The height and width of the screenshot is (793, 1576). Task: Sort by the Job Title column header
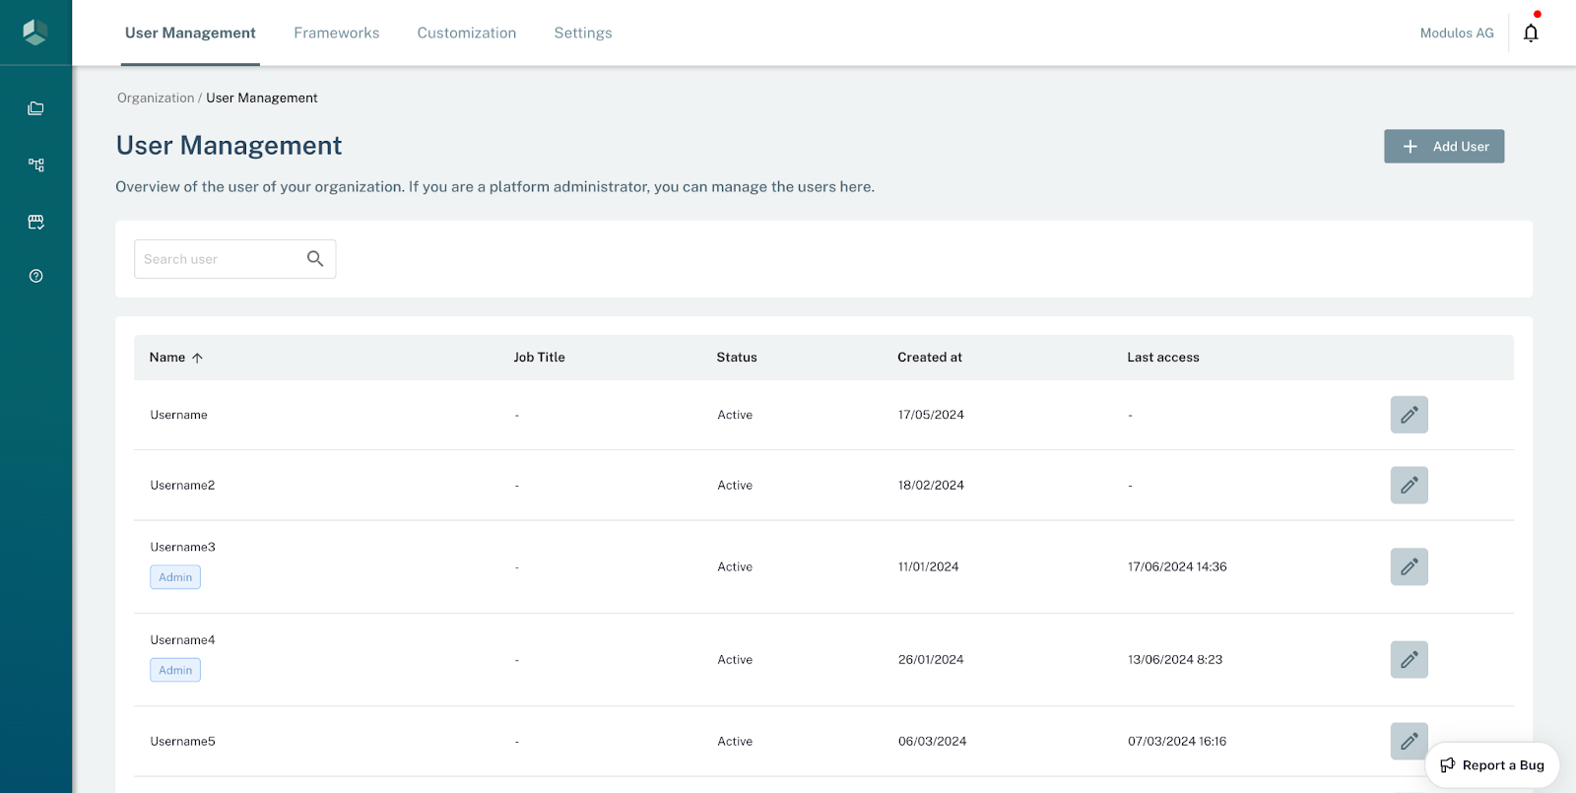(x=539, y=358)
